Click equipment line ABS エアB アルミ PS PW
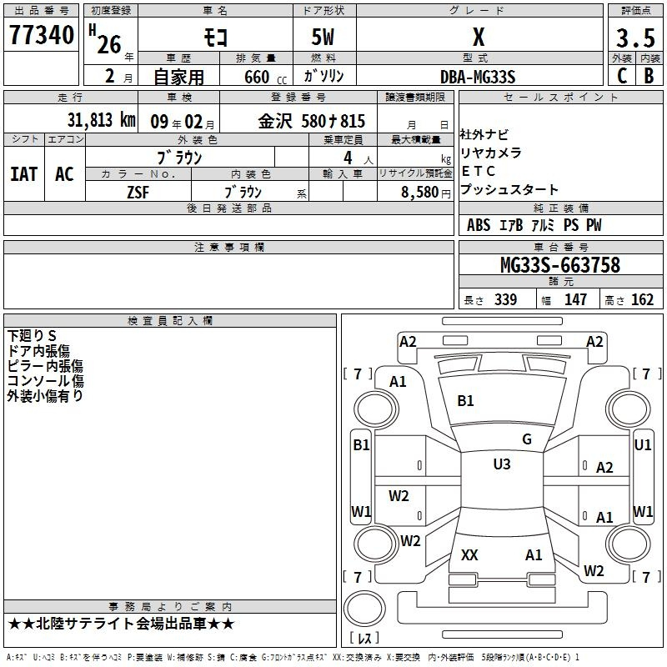 tap(534, 225)
